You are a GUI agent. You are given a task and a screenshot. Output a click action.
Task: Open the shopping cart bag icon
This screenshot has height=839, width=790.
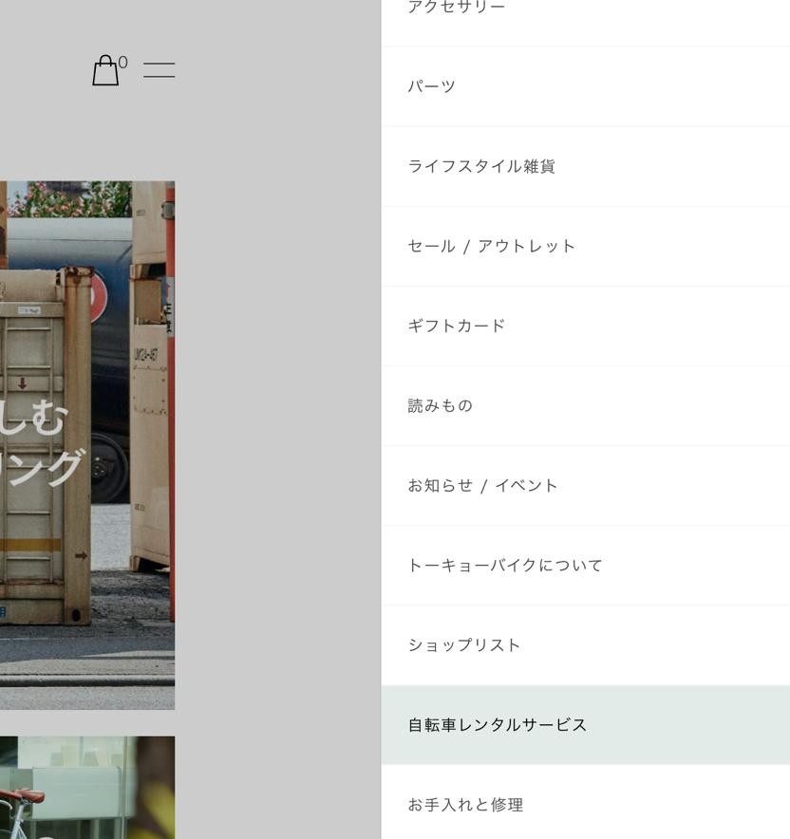105,71
